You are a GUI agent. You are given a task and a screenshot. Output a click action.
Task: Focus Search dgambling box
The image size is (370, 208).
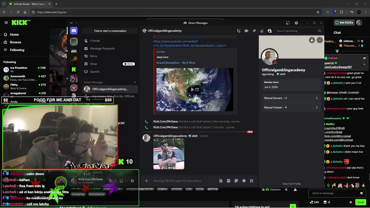(x=299, y=31)
